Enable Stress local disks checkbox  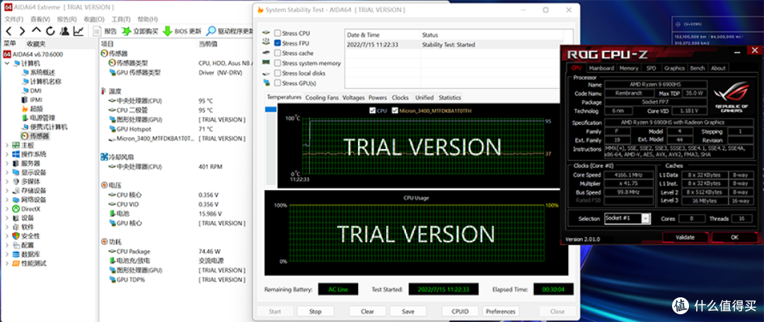pos(277,73)
